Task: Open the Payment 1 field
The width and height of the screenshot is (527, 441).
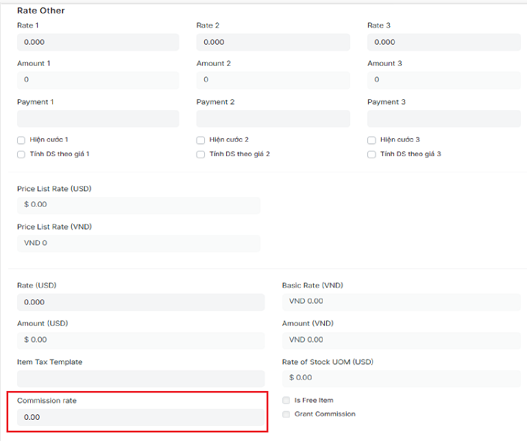Action: (97, 118)
